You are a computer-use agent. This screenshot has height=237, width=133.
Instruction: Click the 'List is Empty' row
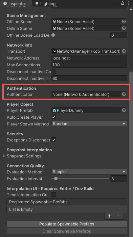point(67,209)
